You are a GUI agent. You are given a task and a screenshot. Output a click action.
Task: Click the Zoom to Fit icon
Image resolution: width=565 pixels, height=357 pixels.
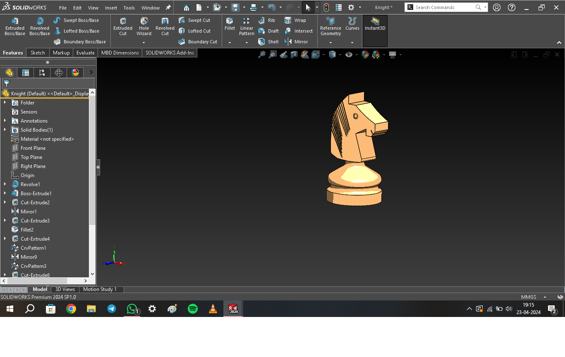[262, 54]
